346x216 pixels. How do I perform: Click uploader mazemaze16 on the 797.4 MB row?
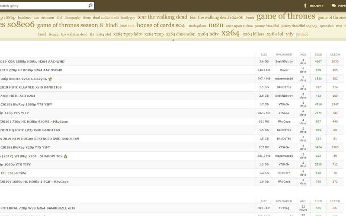click(284, 79)
